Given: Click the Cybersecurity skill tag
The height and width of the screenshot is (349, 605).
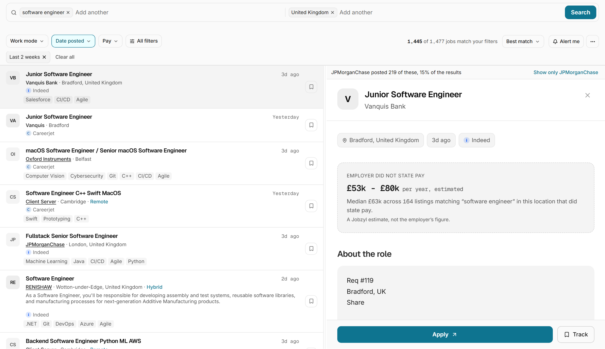Looking at the screenshot, I should [x=87, y=176].
